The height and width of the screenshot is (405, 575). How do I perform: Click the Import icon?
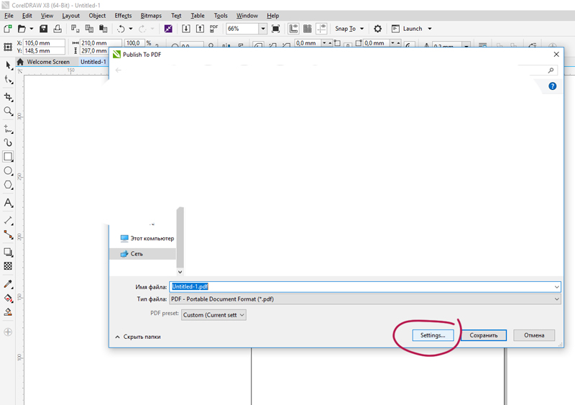click(x=186, y=29)
